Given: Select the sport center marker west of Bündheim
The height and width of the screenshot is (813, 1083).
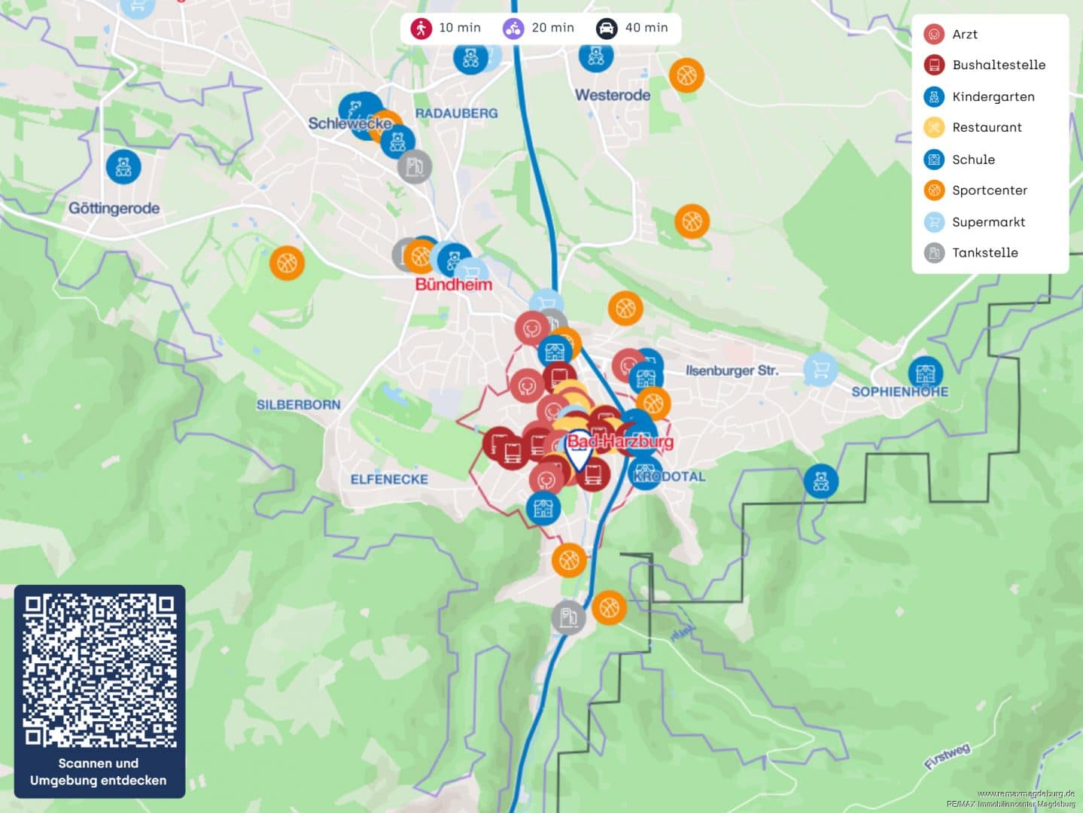Looking at the screenshot, I should coord(287,263).
